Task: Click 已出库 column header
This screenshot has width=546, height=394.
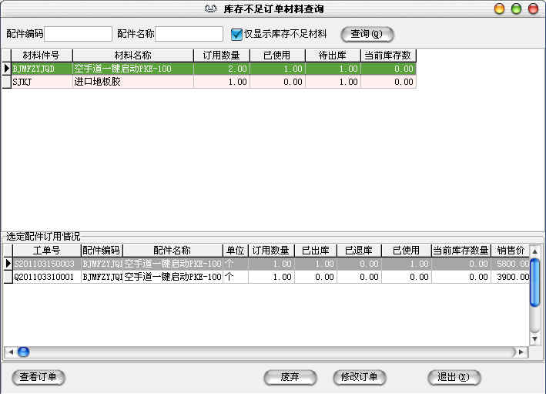Action: 316,251
